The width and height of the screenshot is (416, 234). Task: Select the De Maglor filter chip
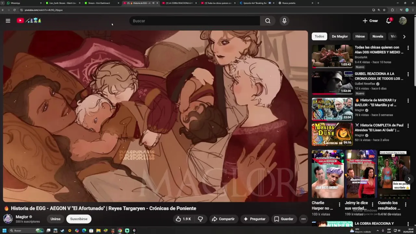[340, 36]
